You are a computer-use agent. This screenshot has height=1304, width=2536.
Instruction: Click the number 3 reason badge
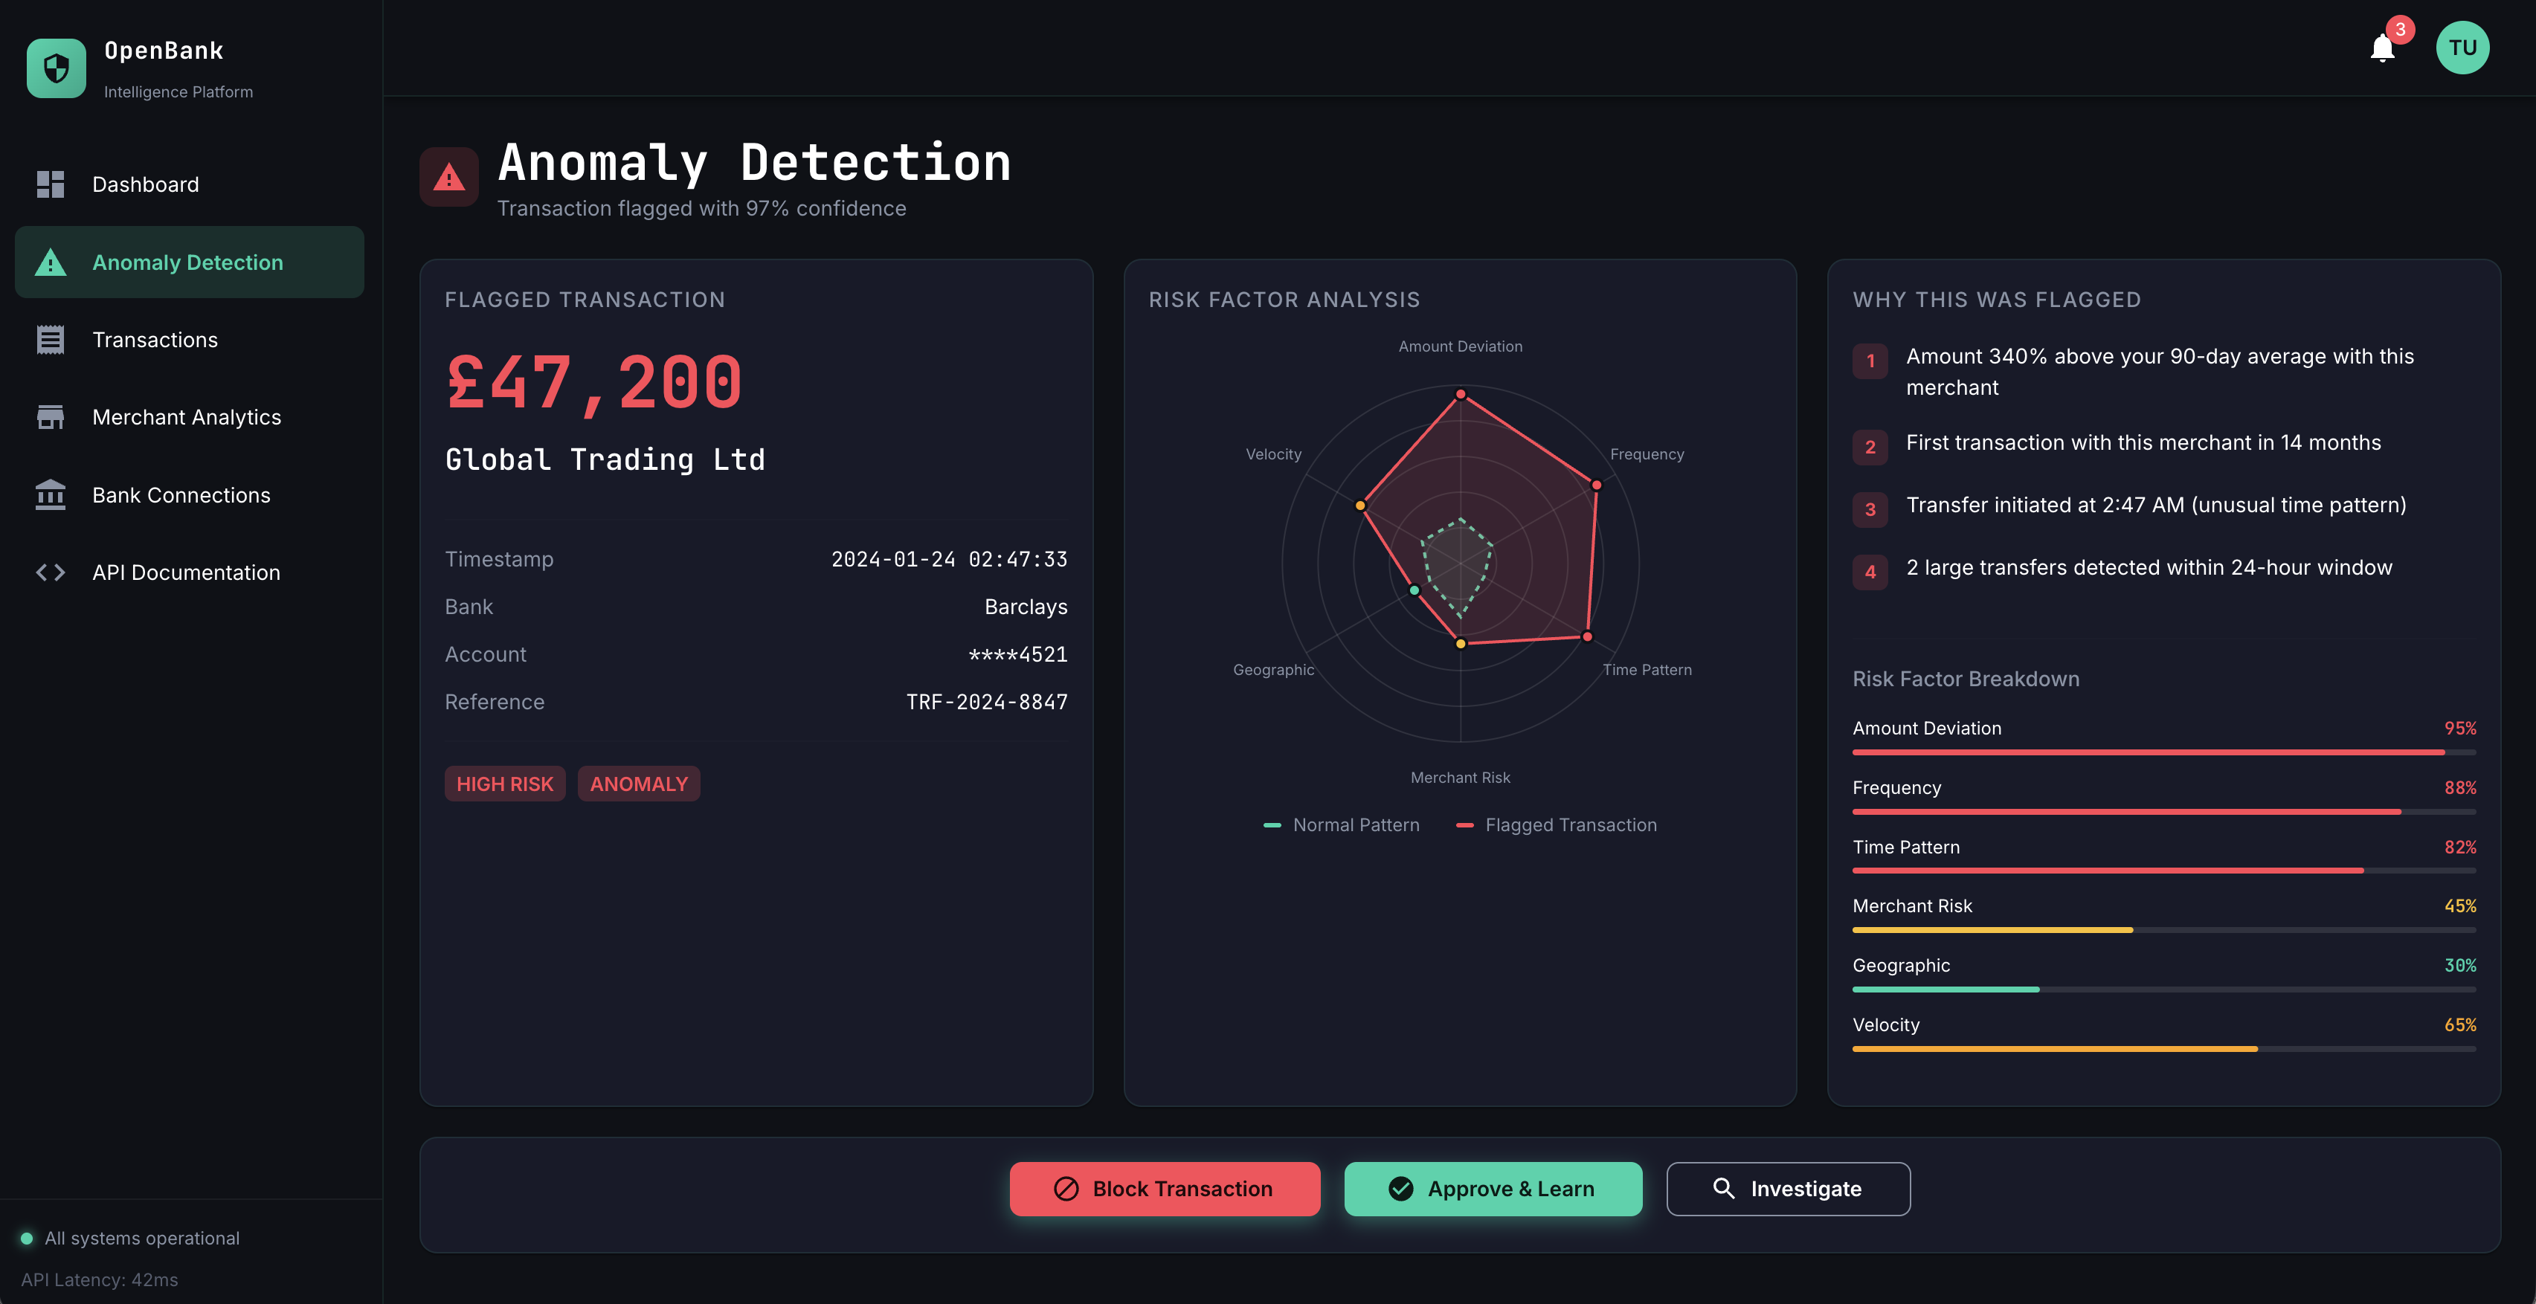pos(1870,510)
